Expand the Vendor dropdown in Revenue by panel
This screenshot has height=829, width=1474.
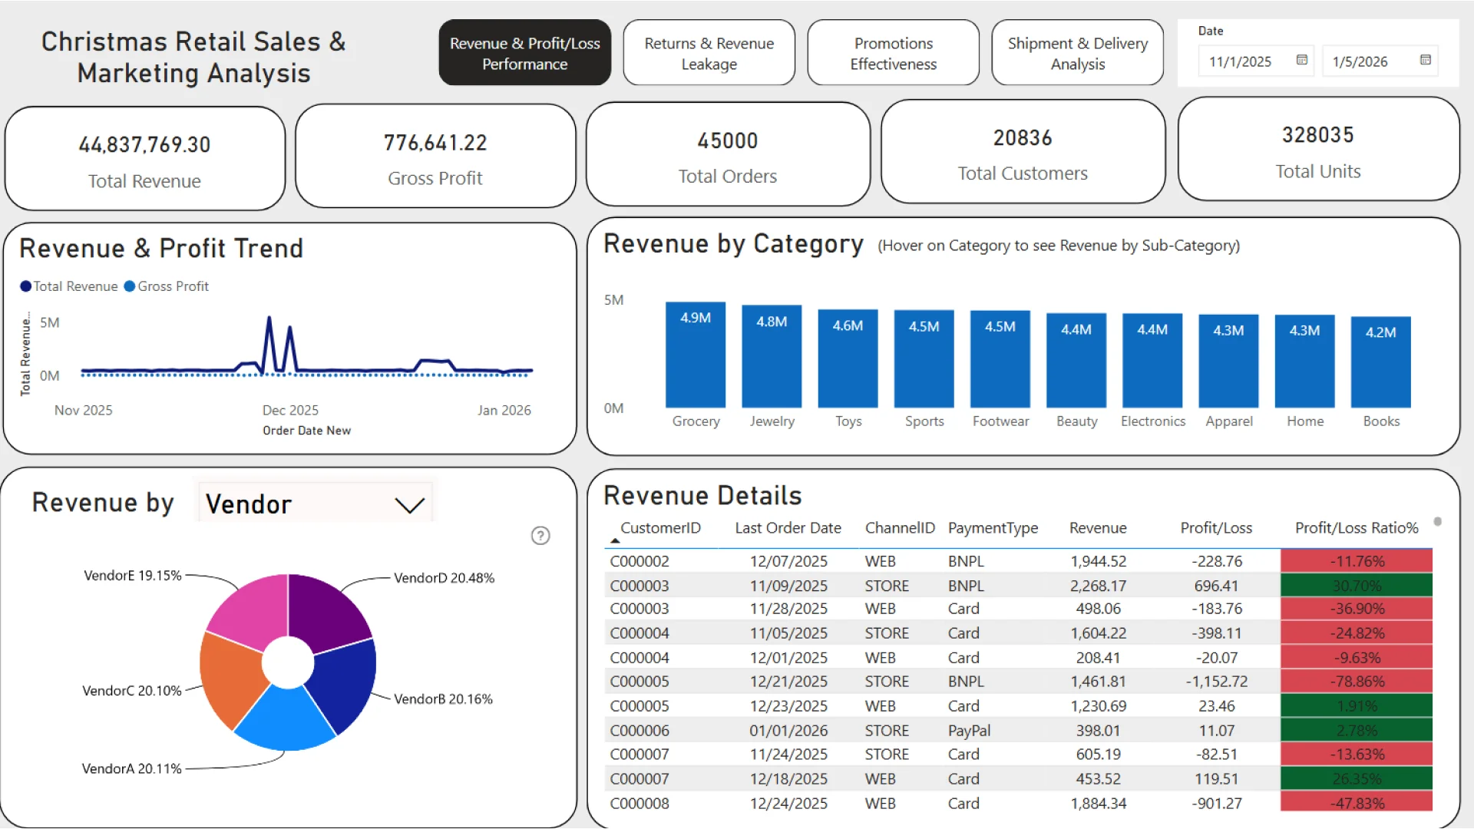tap(409, 504)
